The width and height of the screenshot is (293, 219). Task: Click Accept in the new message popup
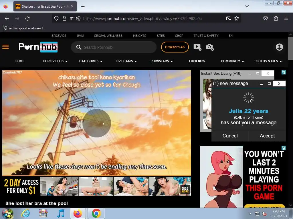[267, 136]
